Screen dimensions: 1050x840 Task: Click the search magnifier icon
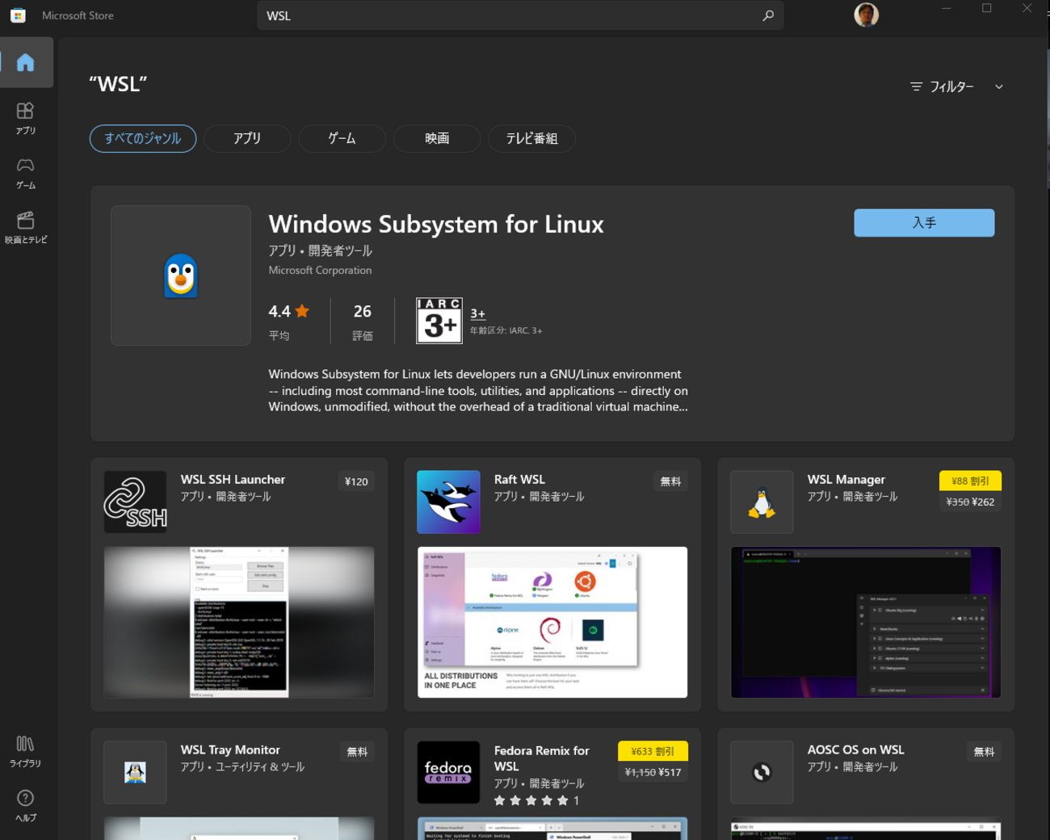pos(767,15)
